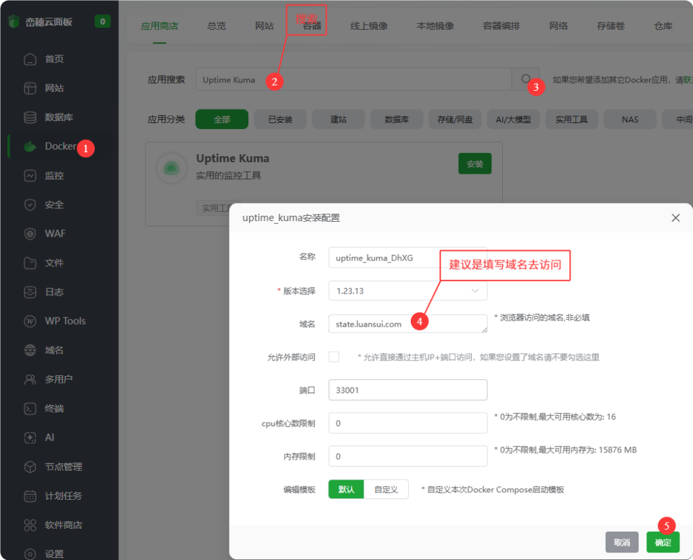The height and width of the screenshot is (560, 693).
Task: Select 默认 template option
Action: (x=346, y=490)
